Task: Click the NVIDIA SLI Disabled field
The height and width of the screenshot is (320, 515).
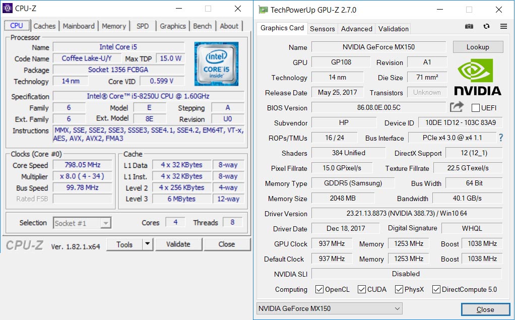Action: [407, 274]
